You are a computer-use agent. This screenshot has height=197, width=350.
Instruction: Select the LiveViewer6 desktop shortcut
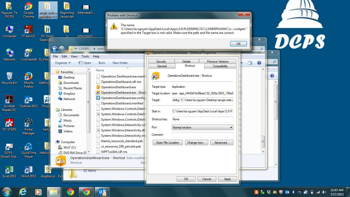[x=28, y=55]
